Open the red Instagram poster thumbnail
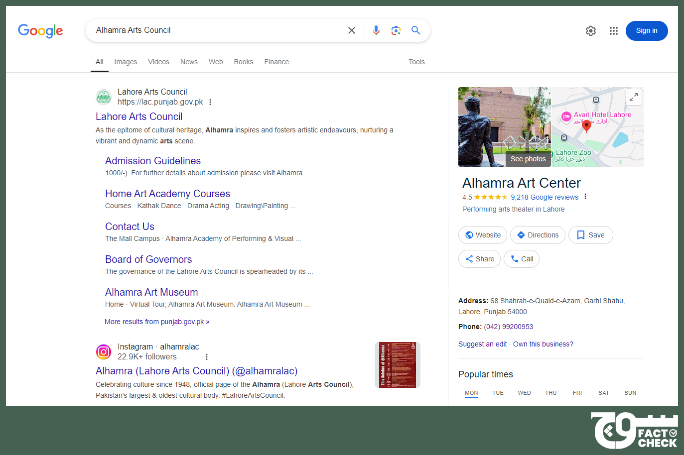Viewport: 684px width, 455px height. click(x=398, y=365)
